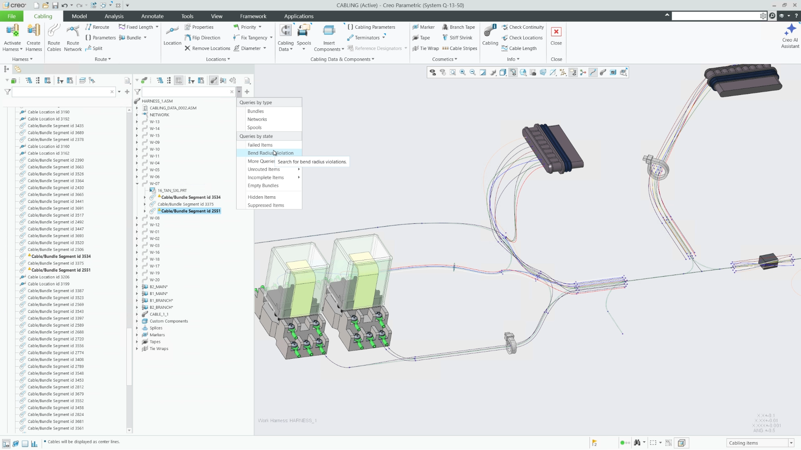Click the Cable Length button
This screenshot has height=450, width=801.
519,48
